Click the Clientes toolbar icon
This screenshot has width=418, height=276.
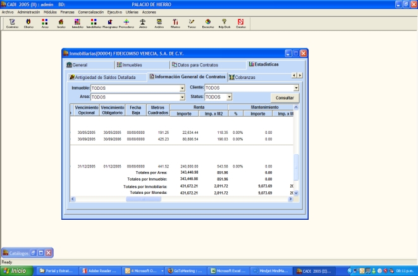(28, 23)
